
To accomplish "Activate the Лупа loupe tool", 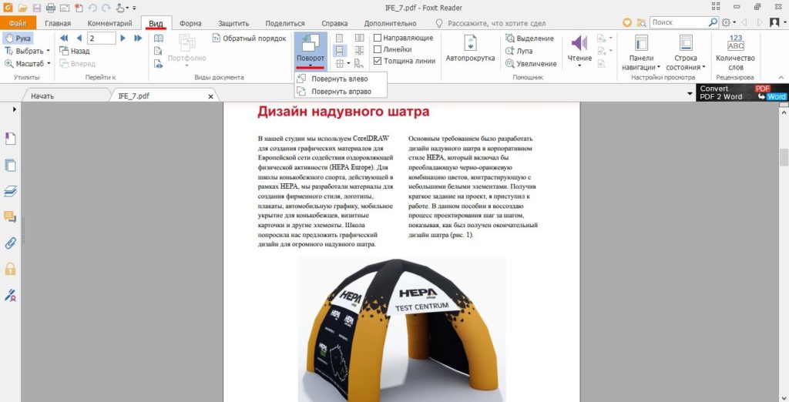I will pos(519,51).
